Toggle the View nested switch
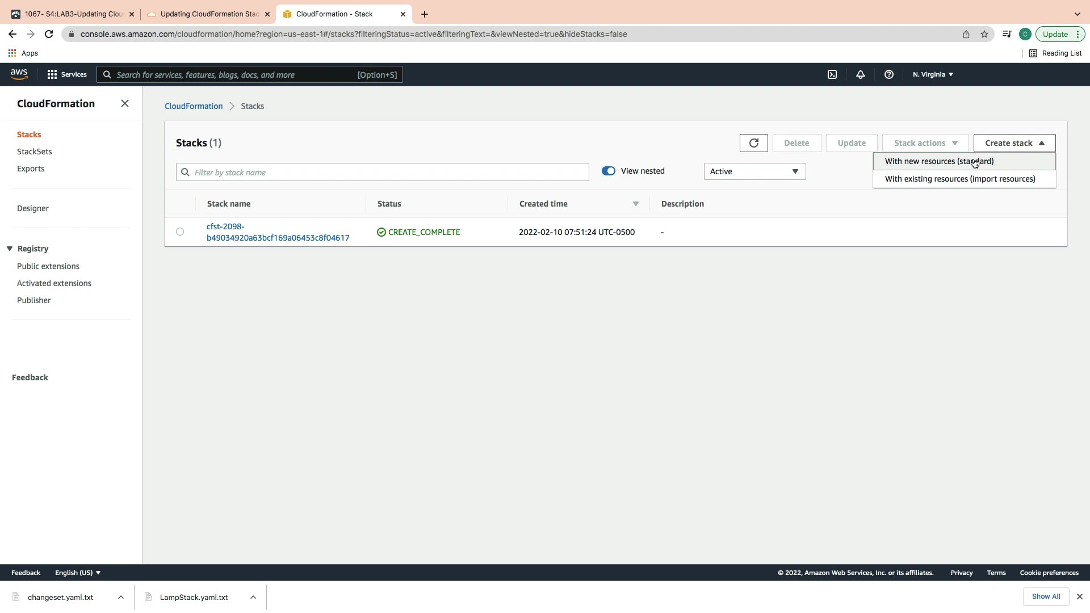Viewport: 1090px width, 613px height. pyautogui.click(x=608, y=171)
